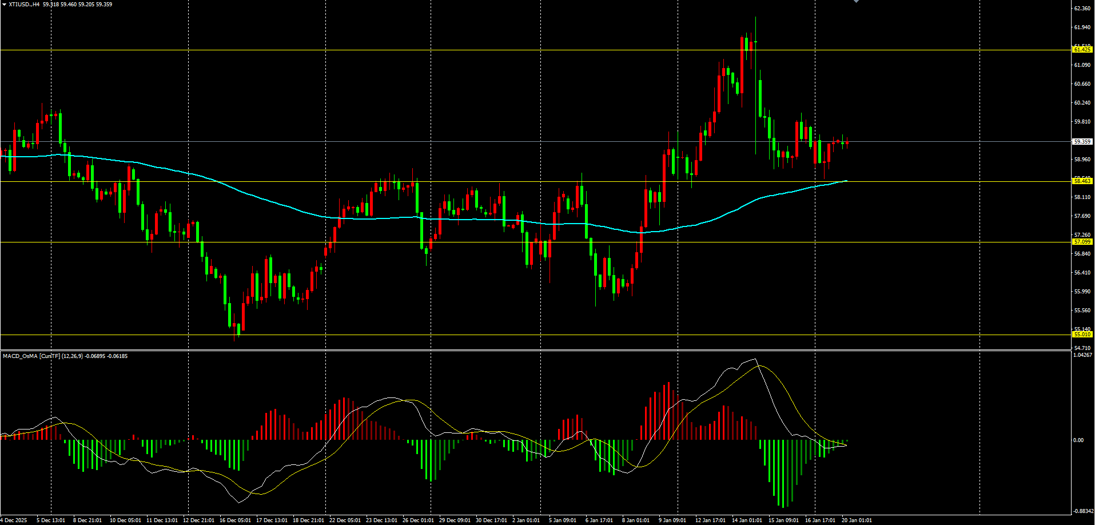Click the 62.360 price scale value
The width and height of the screenshot is (1095, 525).
[1082, 9]
